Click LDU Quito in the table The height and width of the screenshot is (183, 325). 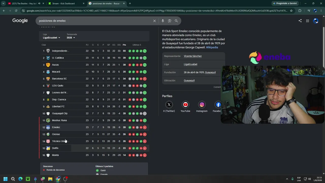[x=58, y=86]
